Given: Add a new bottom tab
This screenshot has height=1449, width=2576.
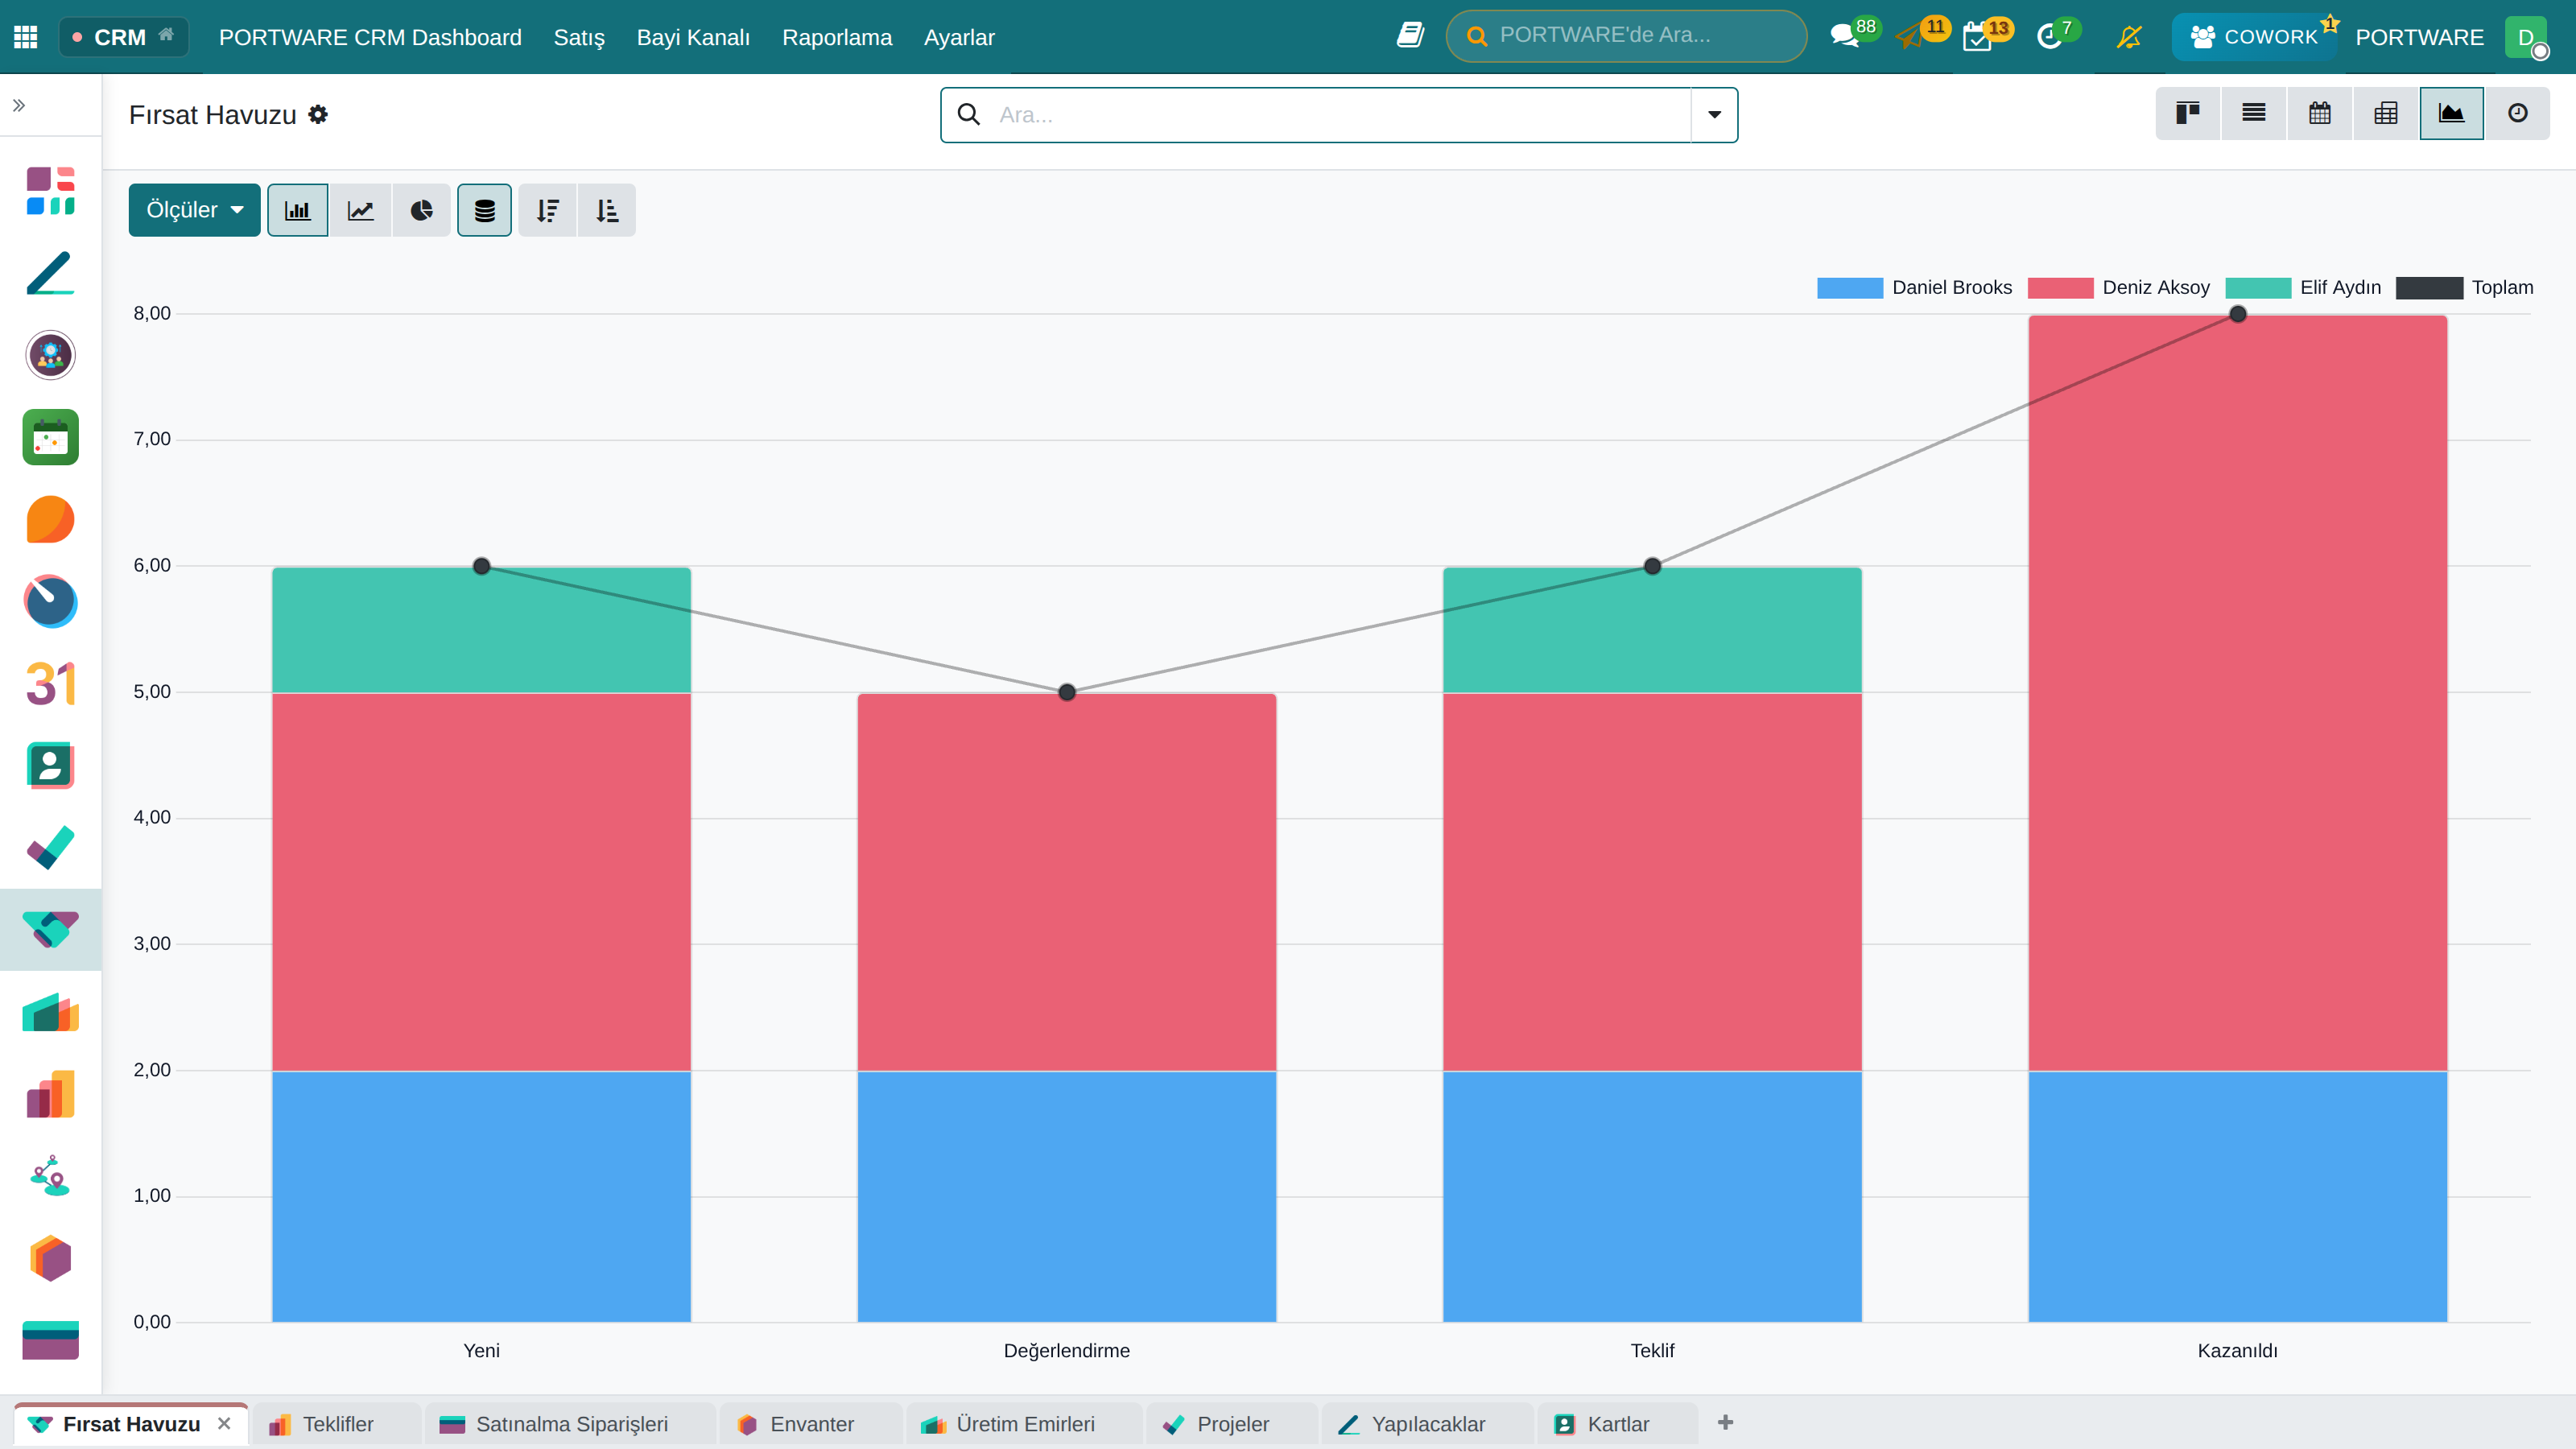Looking at the screenshot, I should tap(1725, 1423).
